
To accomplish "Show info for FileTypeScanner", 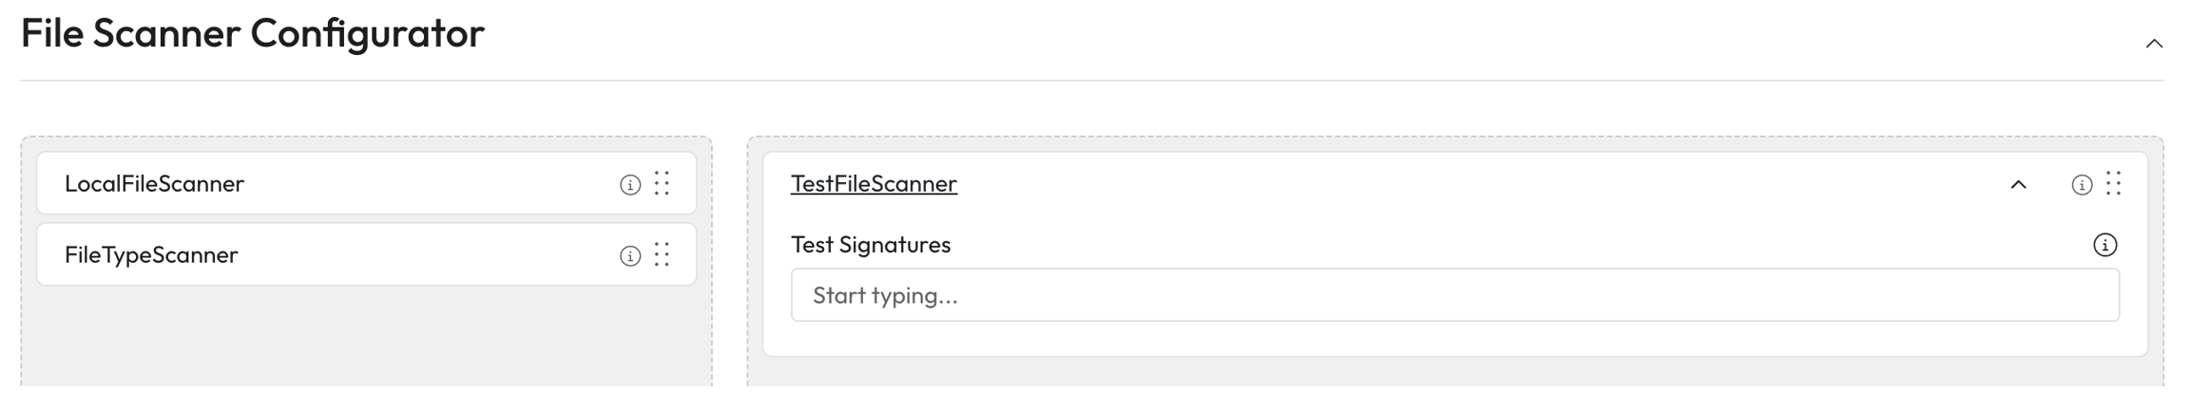I will [x=629, y=256].
